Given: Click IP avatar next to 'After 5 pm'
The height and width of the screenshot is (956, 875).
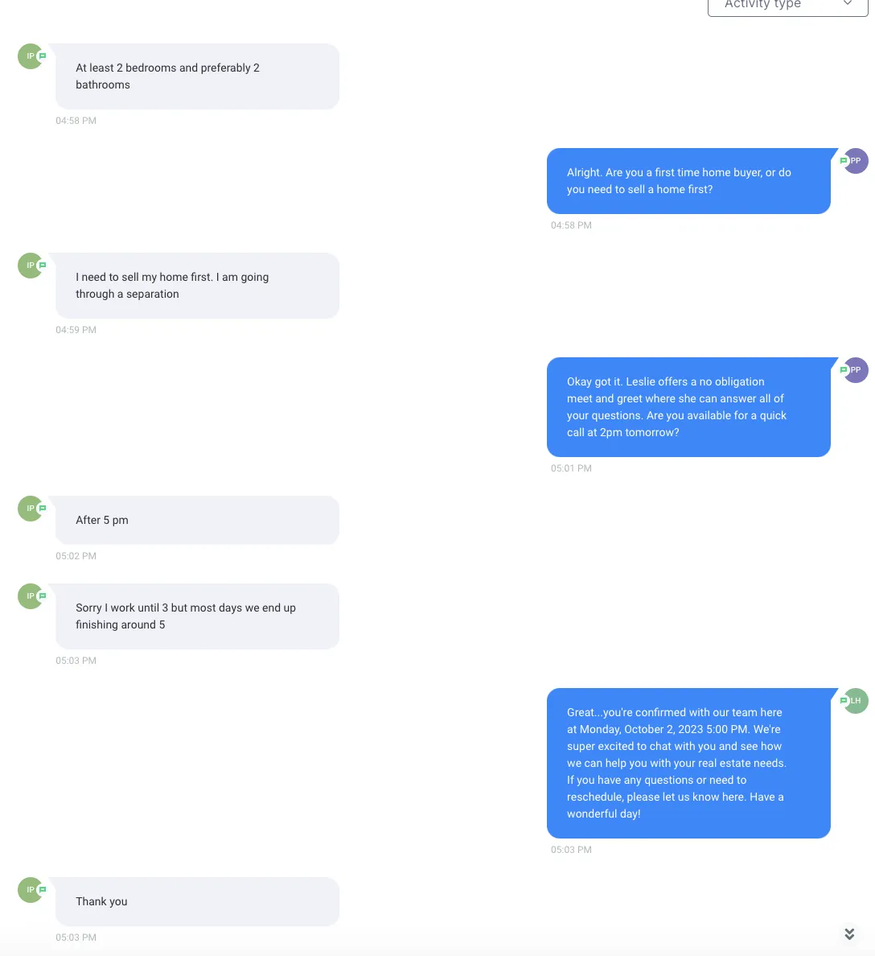Looking at the screenshot, I should (x=31, y=509).
